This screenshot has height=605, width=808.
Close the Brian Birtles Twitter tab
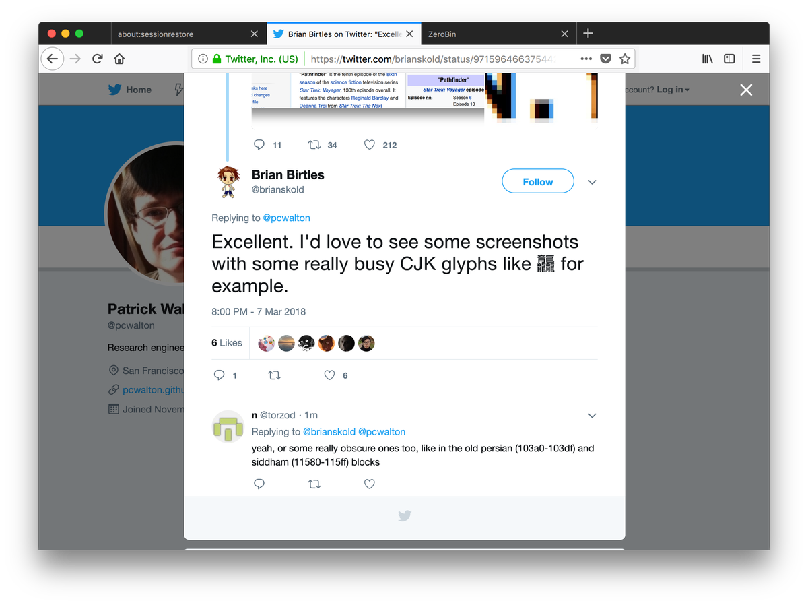[409, 34]
